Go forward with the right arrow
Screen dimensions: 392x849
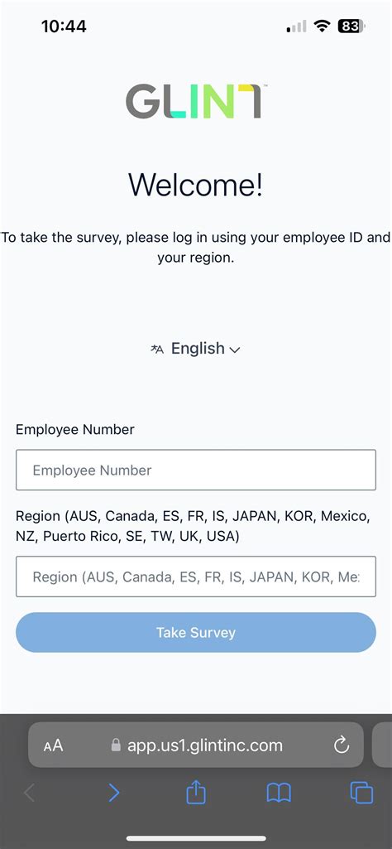pos(113,793)
